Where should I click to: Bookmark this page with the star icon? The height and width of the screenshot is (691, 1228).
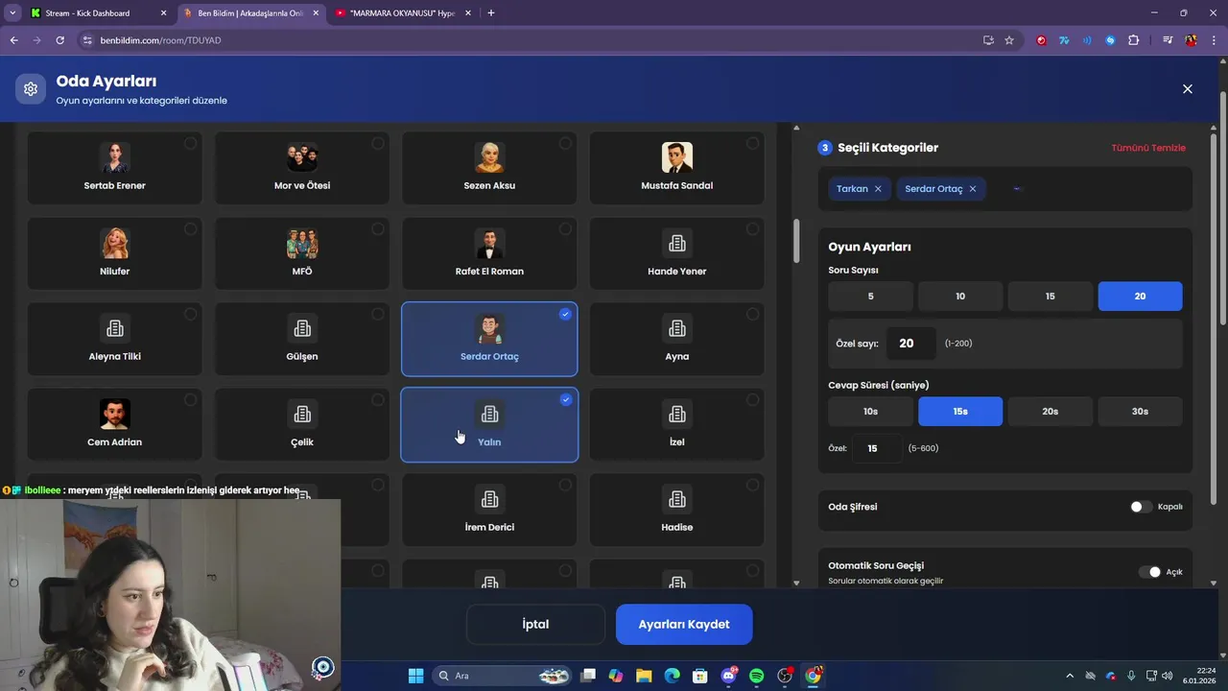(x=1009, y=40)
